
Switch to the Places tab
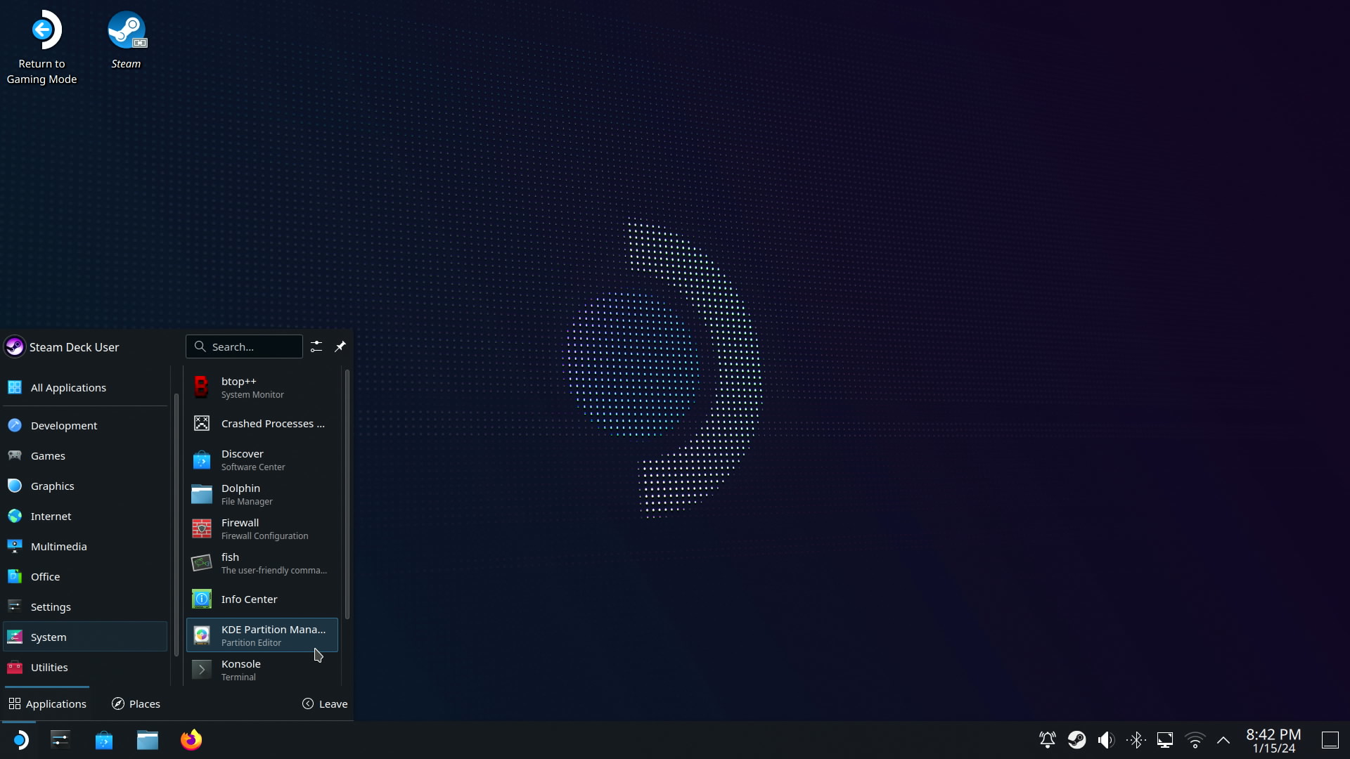136,703
